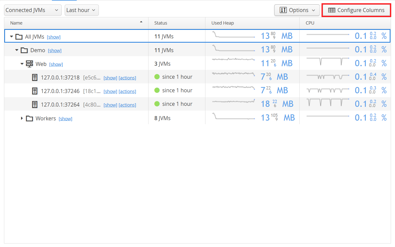The image size is (395, 247).
Task: Expand the Workers group node
Action: tap(22, 118)
